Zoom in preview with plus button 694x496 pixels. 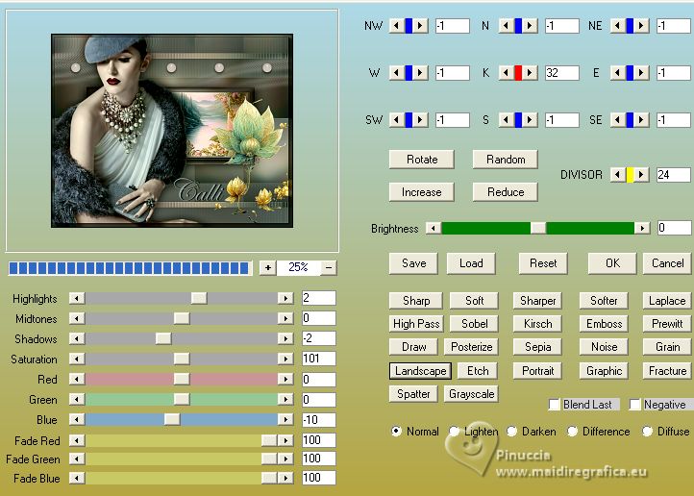tap(268, 267)
